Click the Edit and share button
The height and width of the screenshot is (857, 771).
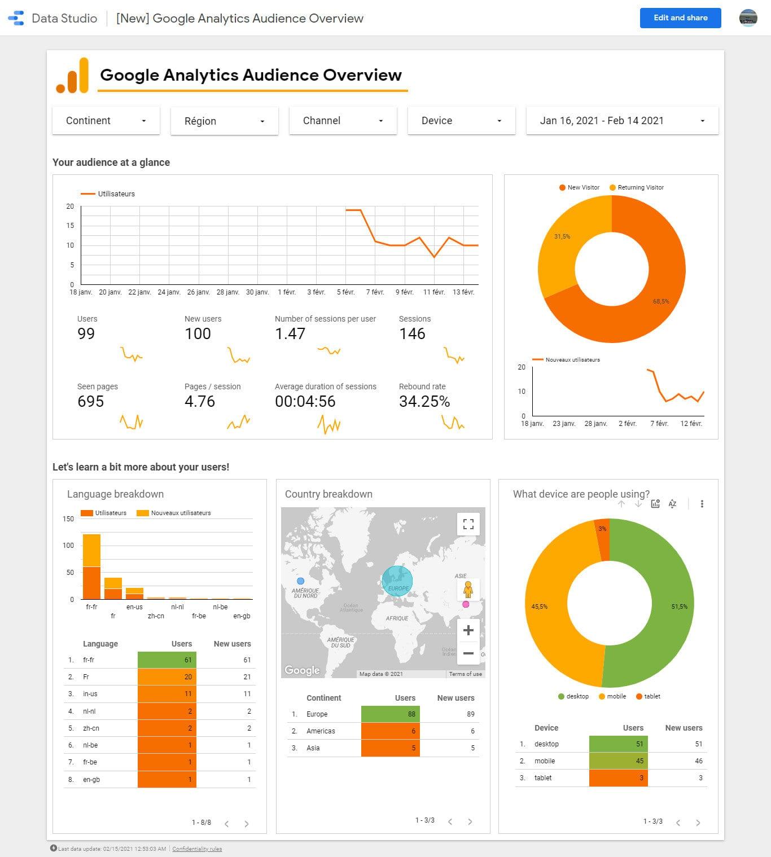coord(680,17)
